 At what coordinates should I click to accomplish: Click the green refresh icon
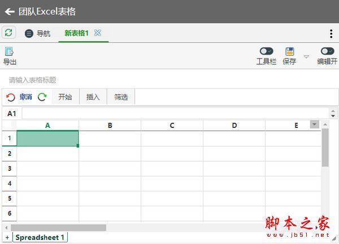tap(8, 33)
